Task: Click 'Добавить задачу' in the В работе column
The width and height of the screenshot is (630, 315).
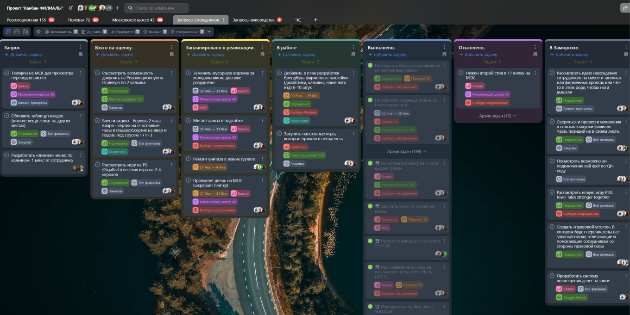Action: [x=296, y=55]
